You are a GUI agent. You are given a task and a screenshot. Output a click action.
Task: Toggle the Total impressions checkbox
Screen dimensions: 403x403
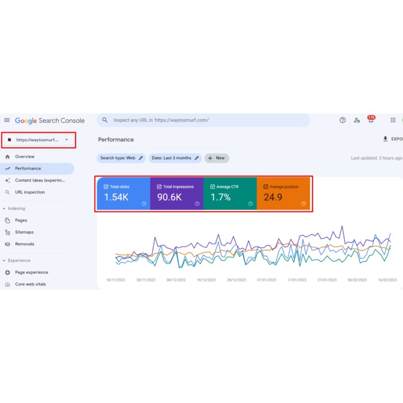point(159,187)
